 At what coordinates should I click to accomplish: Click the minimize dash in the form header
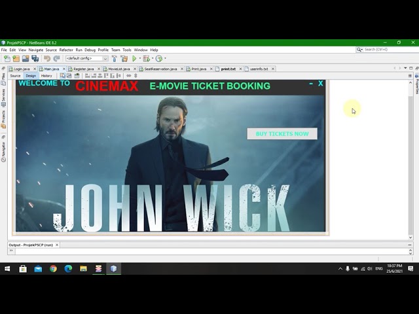pyautogui.click(x=311, y=84)
